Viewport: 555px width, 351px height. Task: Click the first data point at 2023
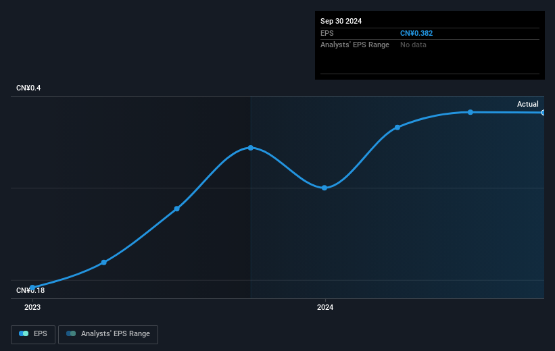(x=32, y=288)
